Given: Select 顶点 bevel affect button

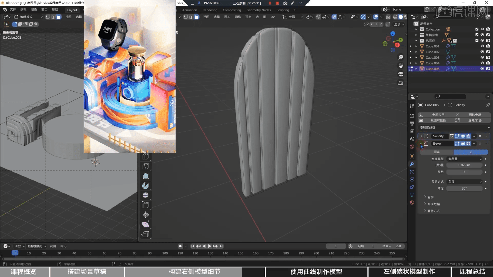Looking at the screenshot, I should [x=437, y=152].
